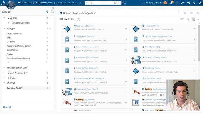Open the 3DEXPERIENCE compass
Viewport: 203px width, 114px height.
[x=11, y=5]
